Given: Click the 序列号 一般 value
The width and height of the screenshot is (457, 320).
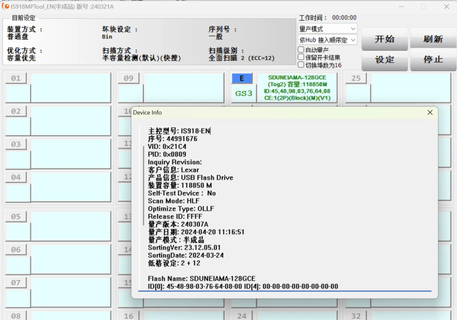Looking at the screenshot, I should [216, 37].
